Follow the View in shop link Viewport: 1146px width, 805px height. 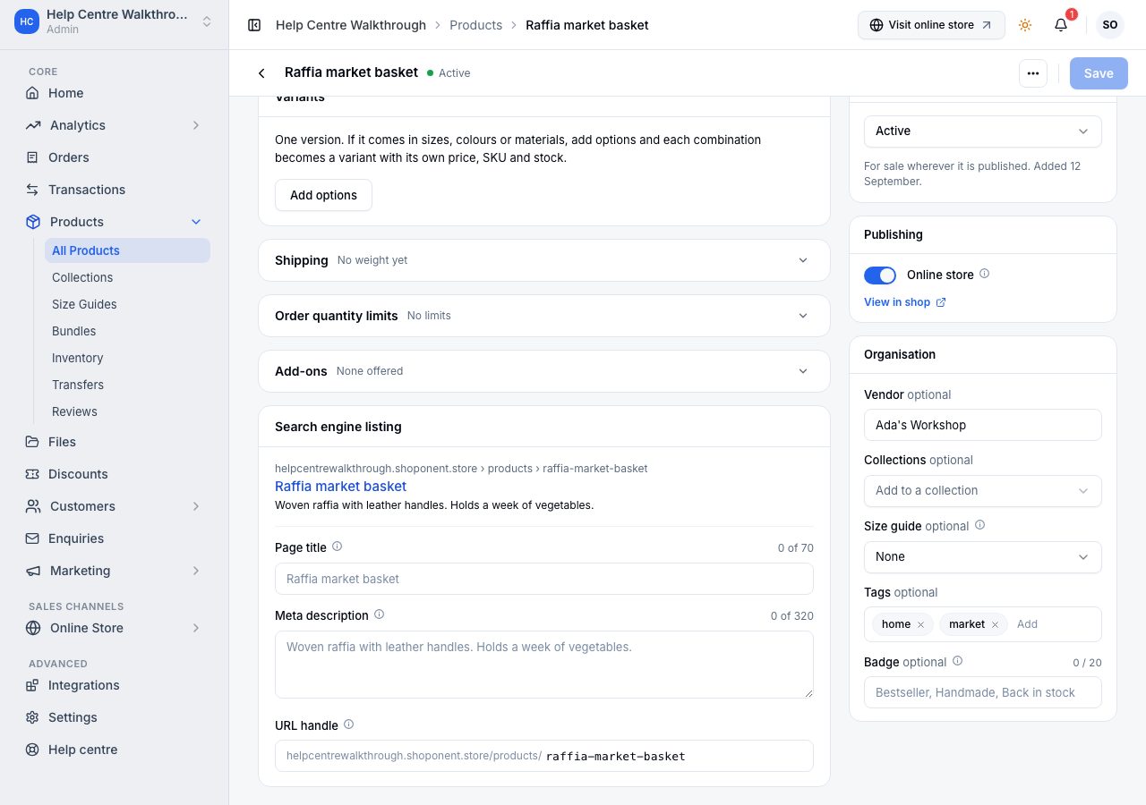point(905,302)
